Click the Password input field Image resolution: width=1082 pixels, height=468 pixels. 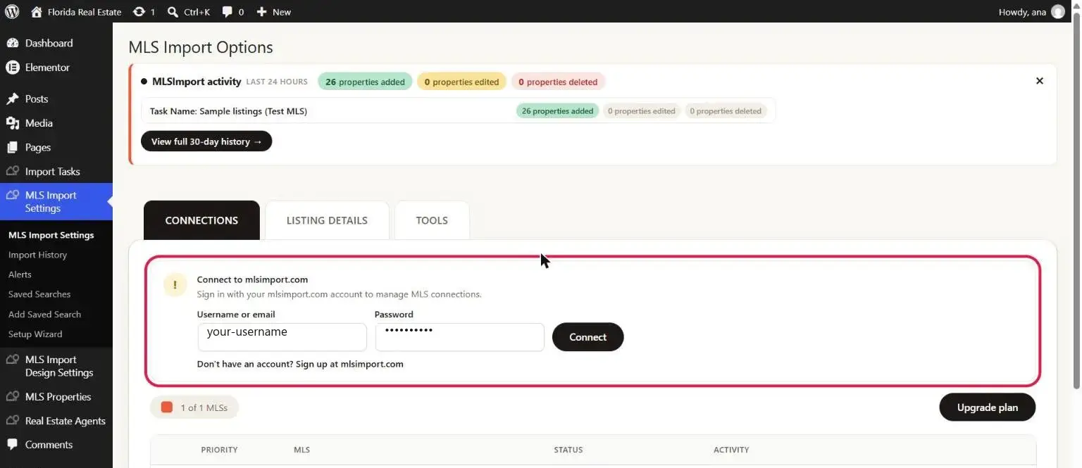[x=460, y=337]
